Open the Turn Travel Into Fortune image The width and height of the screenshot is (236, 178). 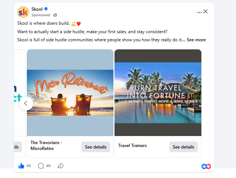coord(158,93)
